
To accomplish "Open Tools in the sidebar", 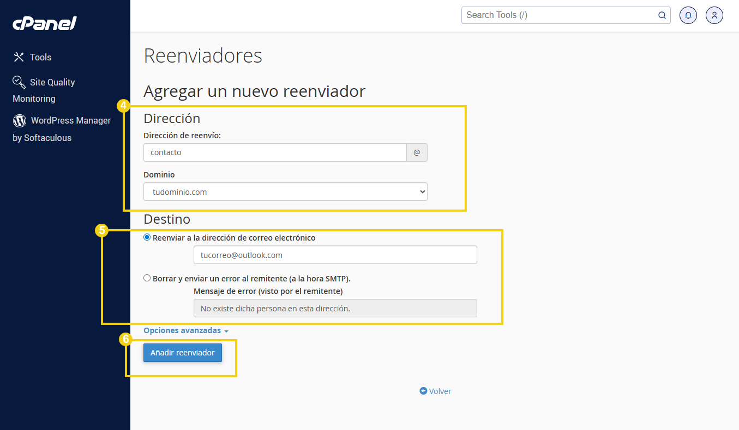I will pos(41,57).
